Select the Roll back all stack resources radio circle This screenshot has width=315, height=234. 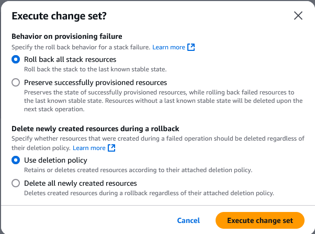click(x=16, y=59)
